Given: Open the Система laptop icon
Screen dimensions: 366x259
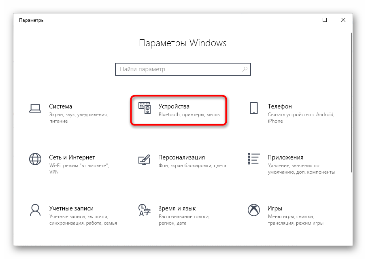Looking at the screenshot, I should 35,108.
